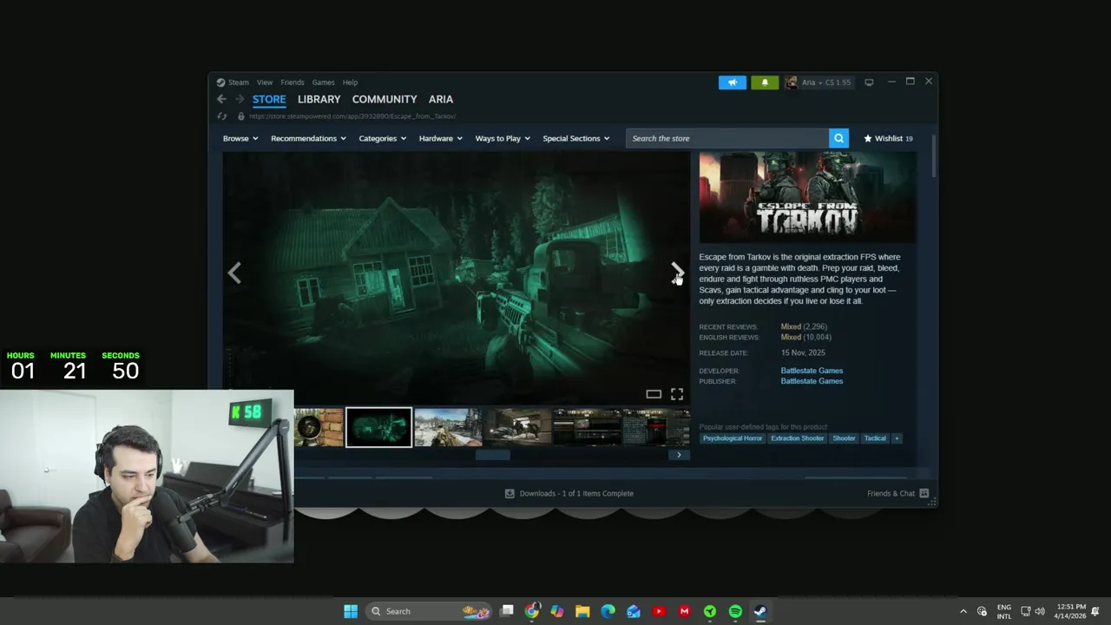Click the Battlestate Games developer link
The width and height of the screenshot is (1111, 625).
point(812,371)
